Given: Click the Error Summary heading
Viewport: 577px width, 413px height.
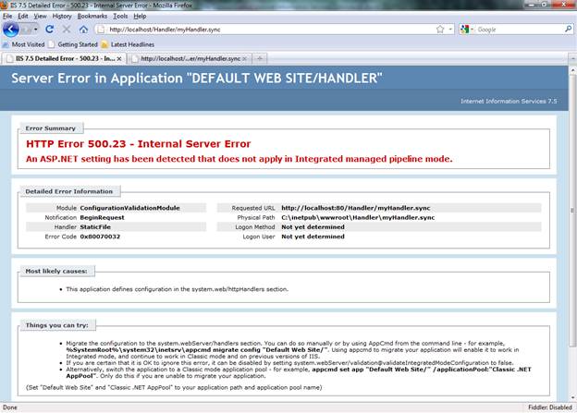Looking at the screenshot, I should pyautogui.click(x=51, y=128).
